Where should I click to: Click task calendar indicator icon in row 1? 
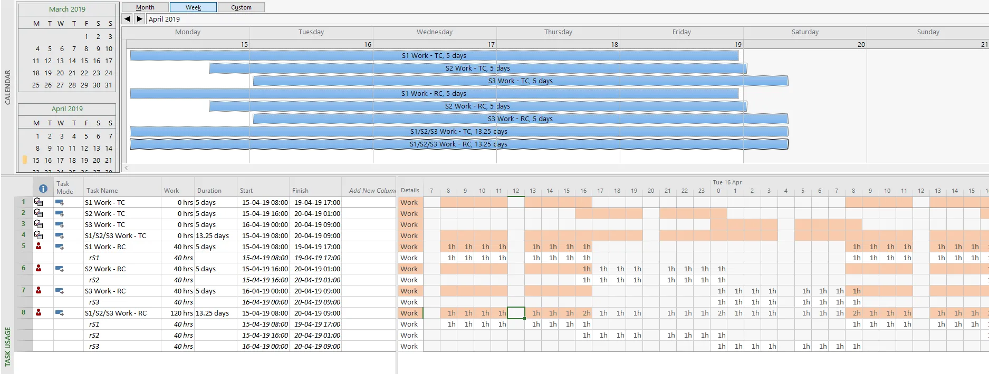[39, 202]
